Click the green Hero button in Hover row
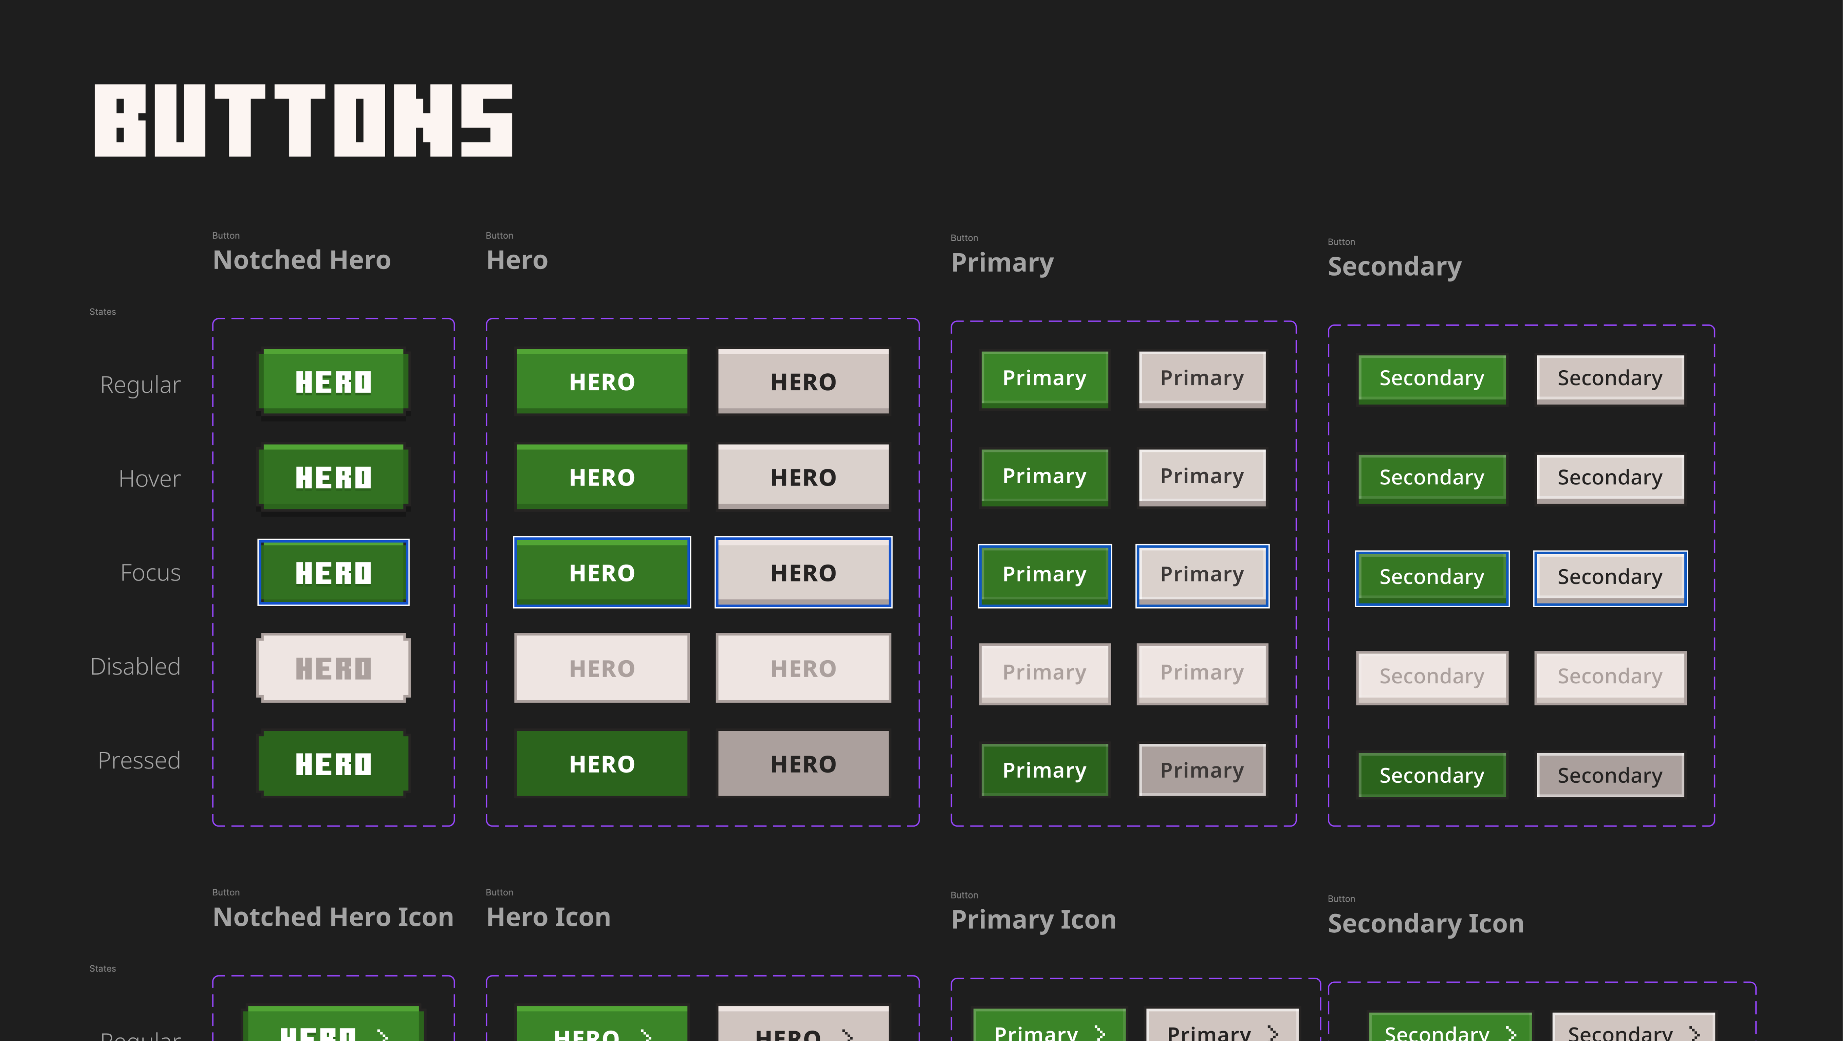The width and height of the screenshot is (1843, 1041). click(602, 477)
